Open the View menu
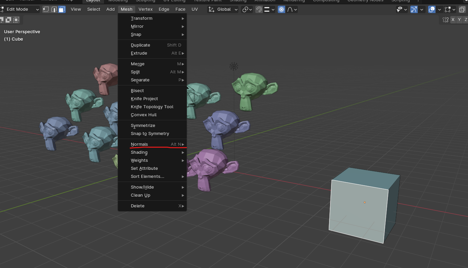This screenshot has height=268, width=468. click(76, 9)
